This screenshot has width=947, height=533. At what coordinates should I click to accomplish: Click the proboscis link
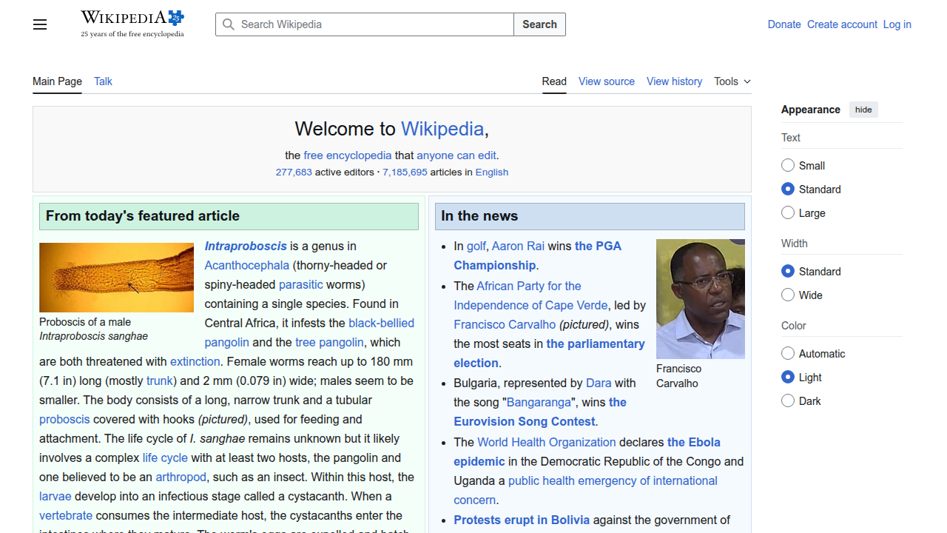coord(64,419)
